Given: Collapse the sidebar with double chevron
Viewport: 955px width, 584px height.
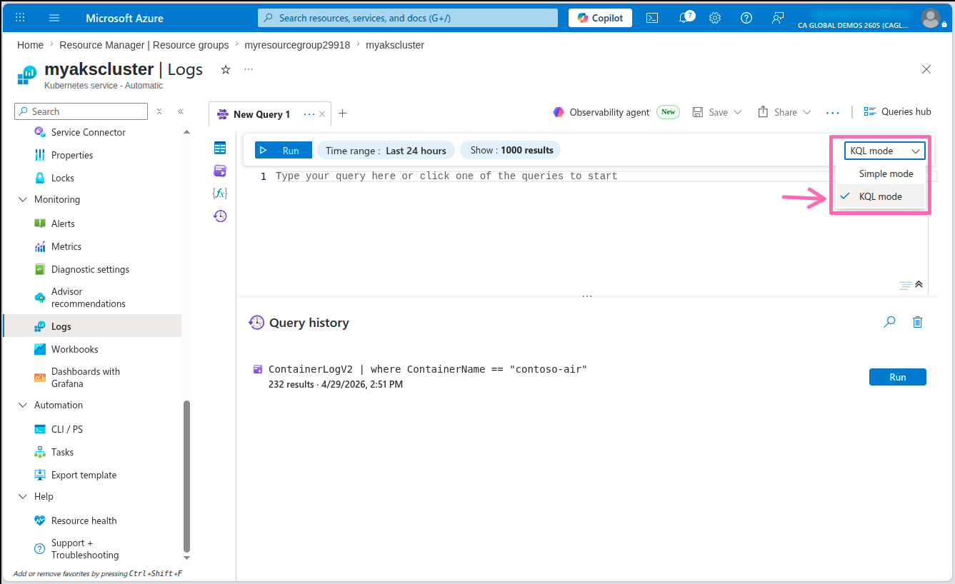Looking at the screenshot, I should (x=181, y=111).
